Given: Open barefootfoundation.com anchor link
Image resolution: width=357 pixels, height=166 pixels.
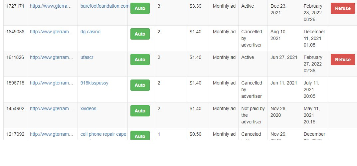Looking at the screenshot, I should 105,6.
